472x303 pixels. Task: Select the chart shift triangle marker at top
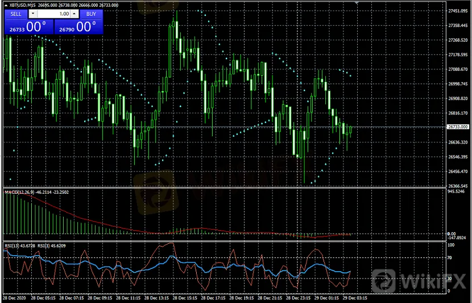357,3
